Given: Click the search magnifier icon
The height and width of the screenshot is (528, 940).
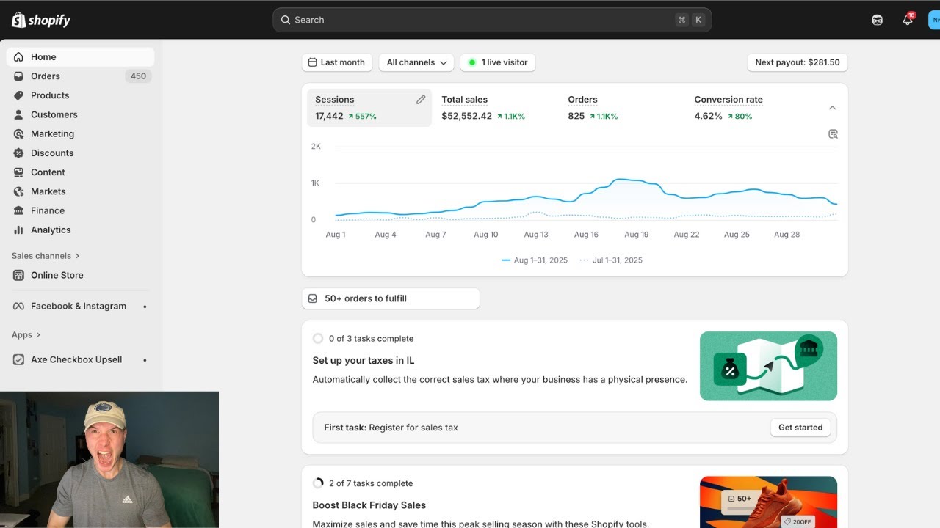Looking at the screenshot, I should tap(286, 20).
